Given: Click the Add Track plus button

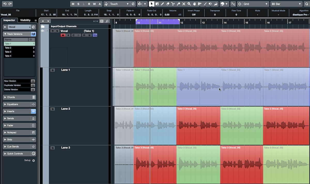Looking at the screenshot, I should [x=43, y=21].
